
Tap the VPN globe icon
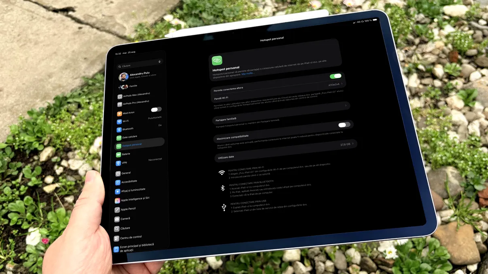118,163
